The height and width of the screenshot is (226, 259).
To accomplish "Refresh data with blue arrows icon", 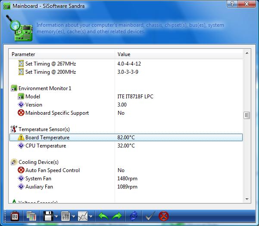I will (134, 216).
